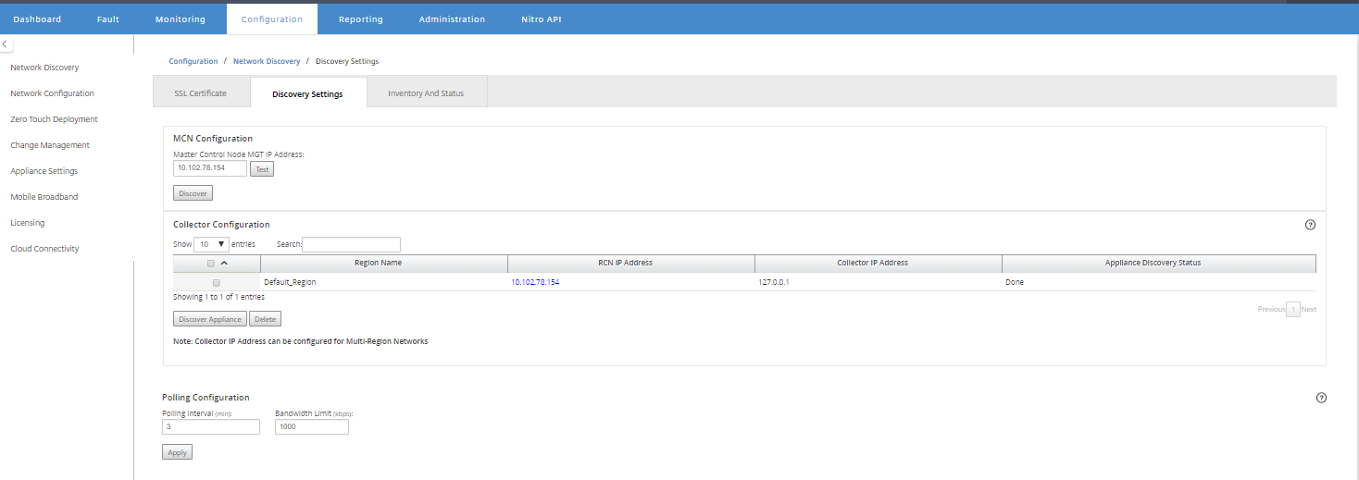Open Zero Touch Deployment section

click(x=54, y=119)
